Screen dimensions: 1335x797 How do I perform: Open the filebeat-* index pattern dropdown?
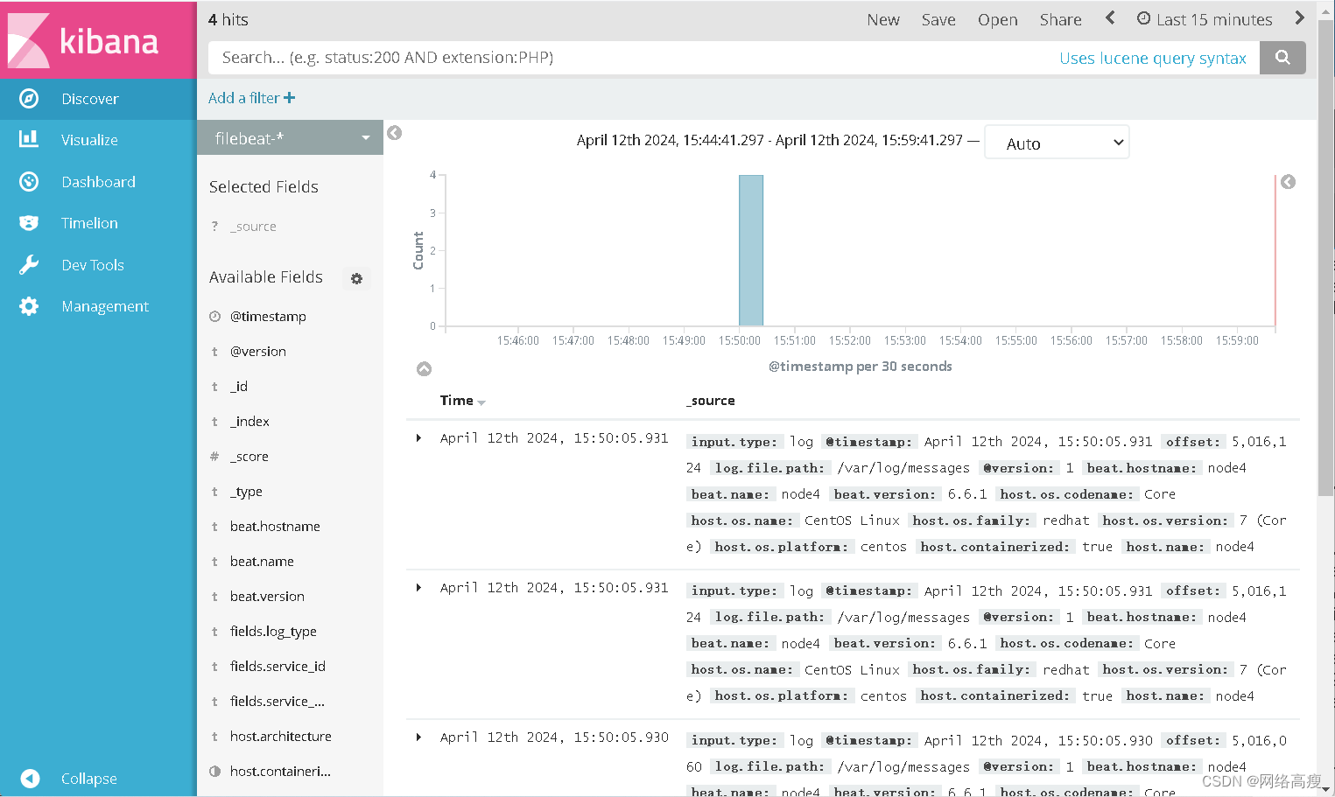click(290, 138)
